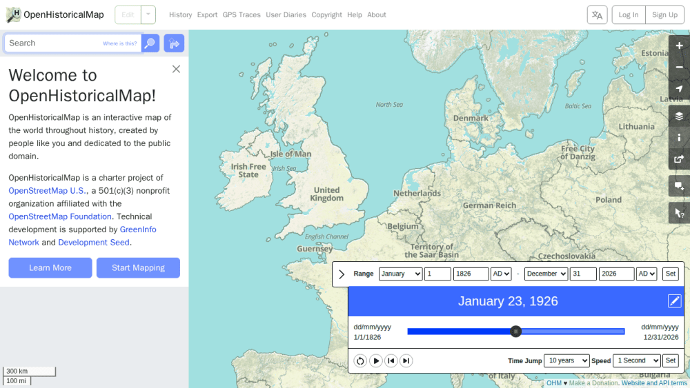Click the end year field 2026
The height and width of the screenshot is (388, 690).
[616, 274]
